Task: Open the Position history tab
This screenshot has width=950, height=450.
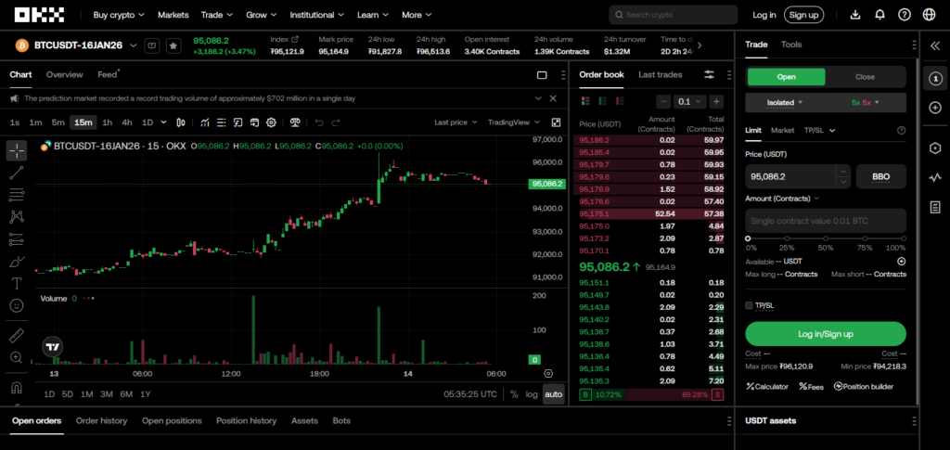Action: pos(246,420)
